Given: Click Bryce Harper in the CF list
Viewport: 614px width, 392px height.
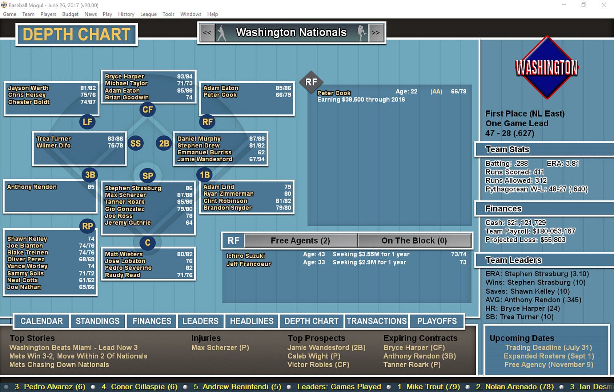Looking at the screenshot, I should pos(124,76).
